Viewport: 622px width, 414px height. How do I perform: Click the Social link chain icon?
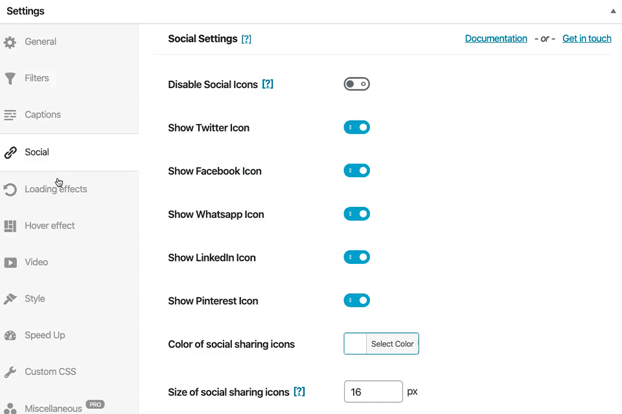coord(10,151)
